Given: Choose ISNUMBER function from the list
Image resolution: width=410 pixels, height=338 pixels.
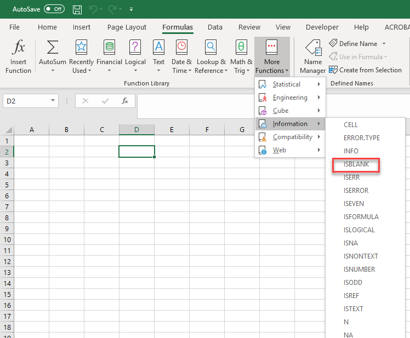Looking at the screenshot, I should (359, 270).
